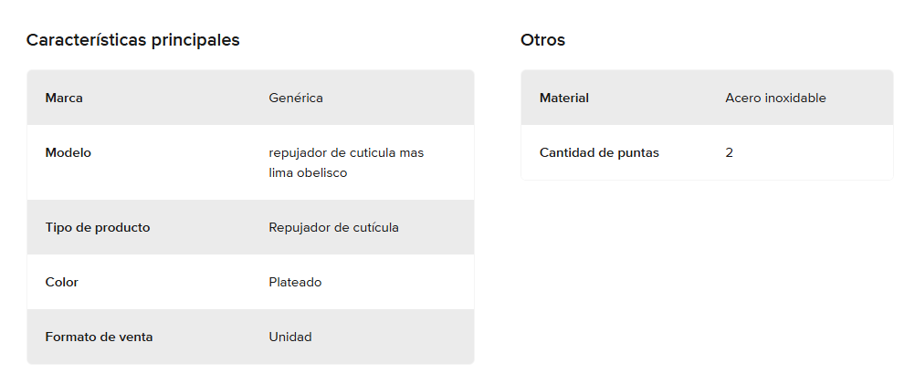Select the Cantidad de puntas label

(599, 152)
